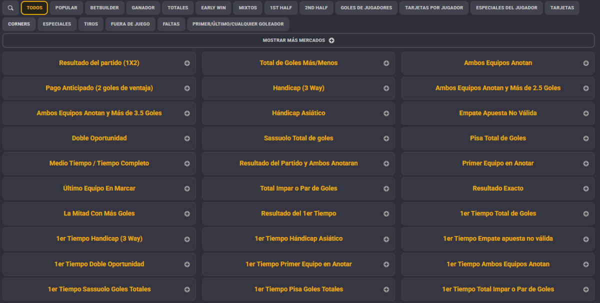Select the TODOS filter tab
Screen dimensions: 600x303
(x=34, y=8)
